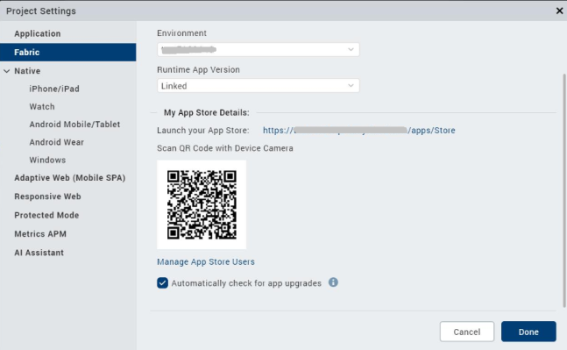Viewport: 567px width, 350px height.
Task: Open the App Store URL link
Action: tap(359, 131)
